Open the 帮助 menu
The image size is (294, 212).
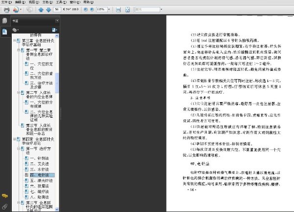coord(88,2)
